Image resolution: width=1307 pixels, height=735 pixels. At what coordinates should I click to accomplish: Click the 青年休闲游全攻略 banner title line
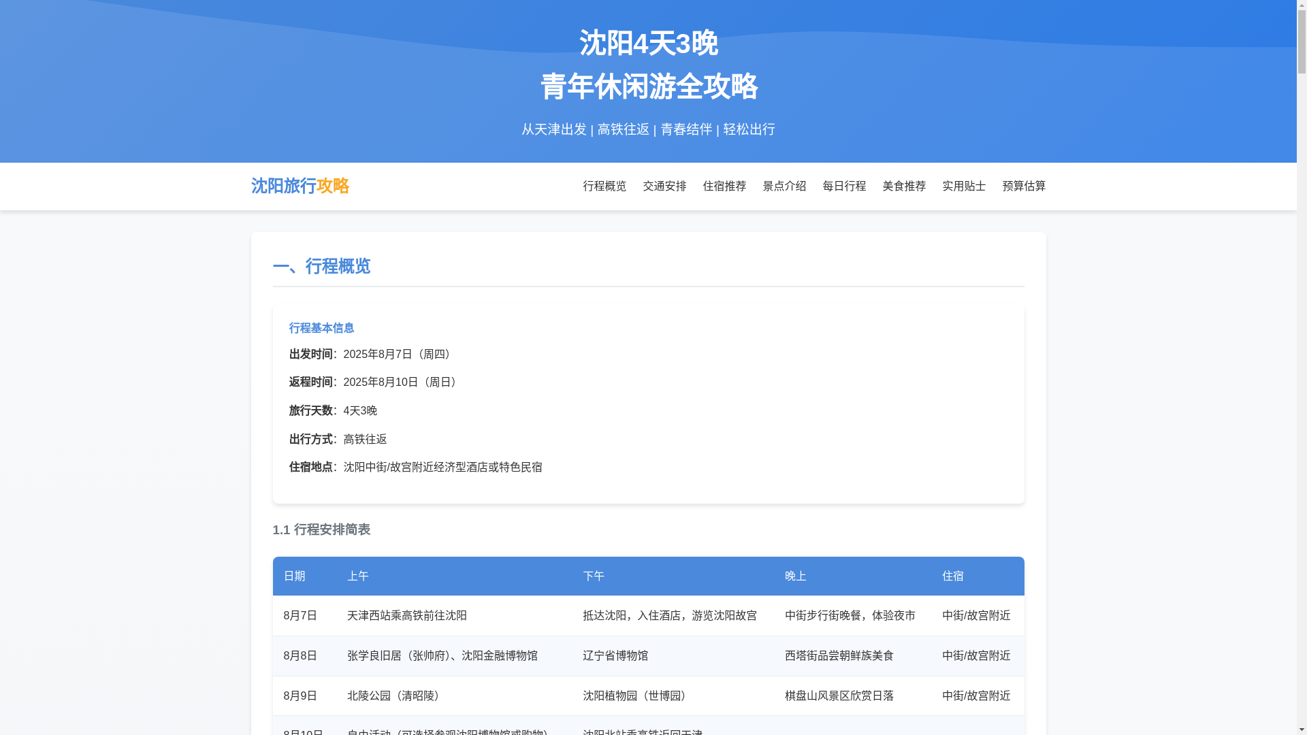pyautogui.click(x=648, y=86)
